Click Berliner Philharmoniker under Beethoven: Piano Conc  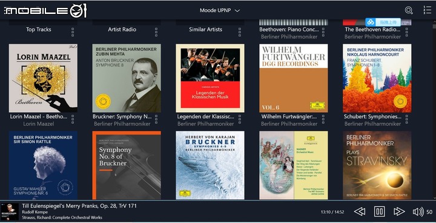(x=289, y=37)
